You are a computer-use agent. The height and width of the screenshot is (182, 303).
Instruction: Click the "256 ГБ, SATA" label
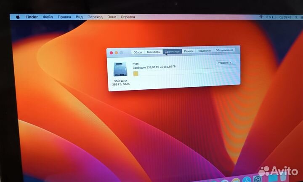121,84
